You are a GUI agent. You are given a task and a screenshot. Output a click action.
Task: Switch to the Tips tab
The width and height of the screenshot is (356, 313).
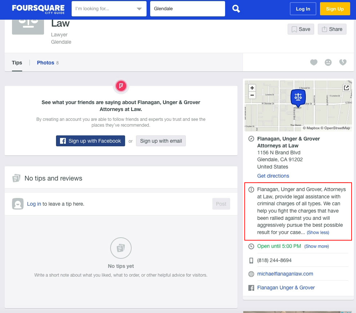[17, 63]
